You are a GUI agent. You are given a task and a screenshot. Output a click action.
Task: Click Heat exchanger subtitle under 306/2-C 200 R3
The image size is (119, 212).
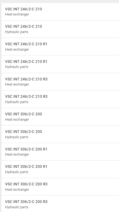[17, 190]
